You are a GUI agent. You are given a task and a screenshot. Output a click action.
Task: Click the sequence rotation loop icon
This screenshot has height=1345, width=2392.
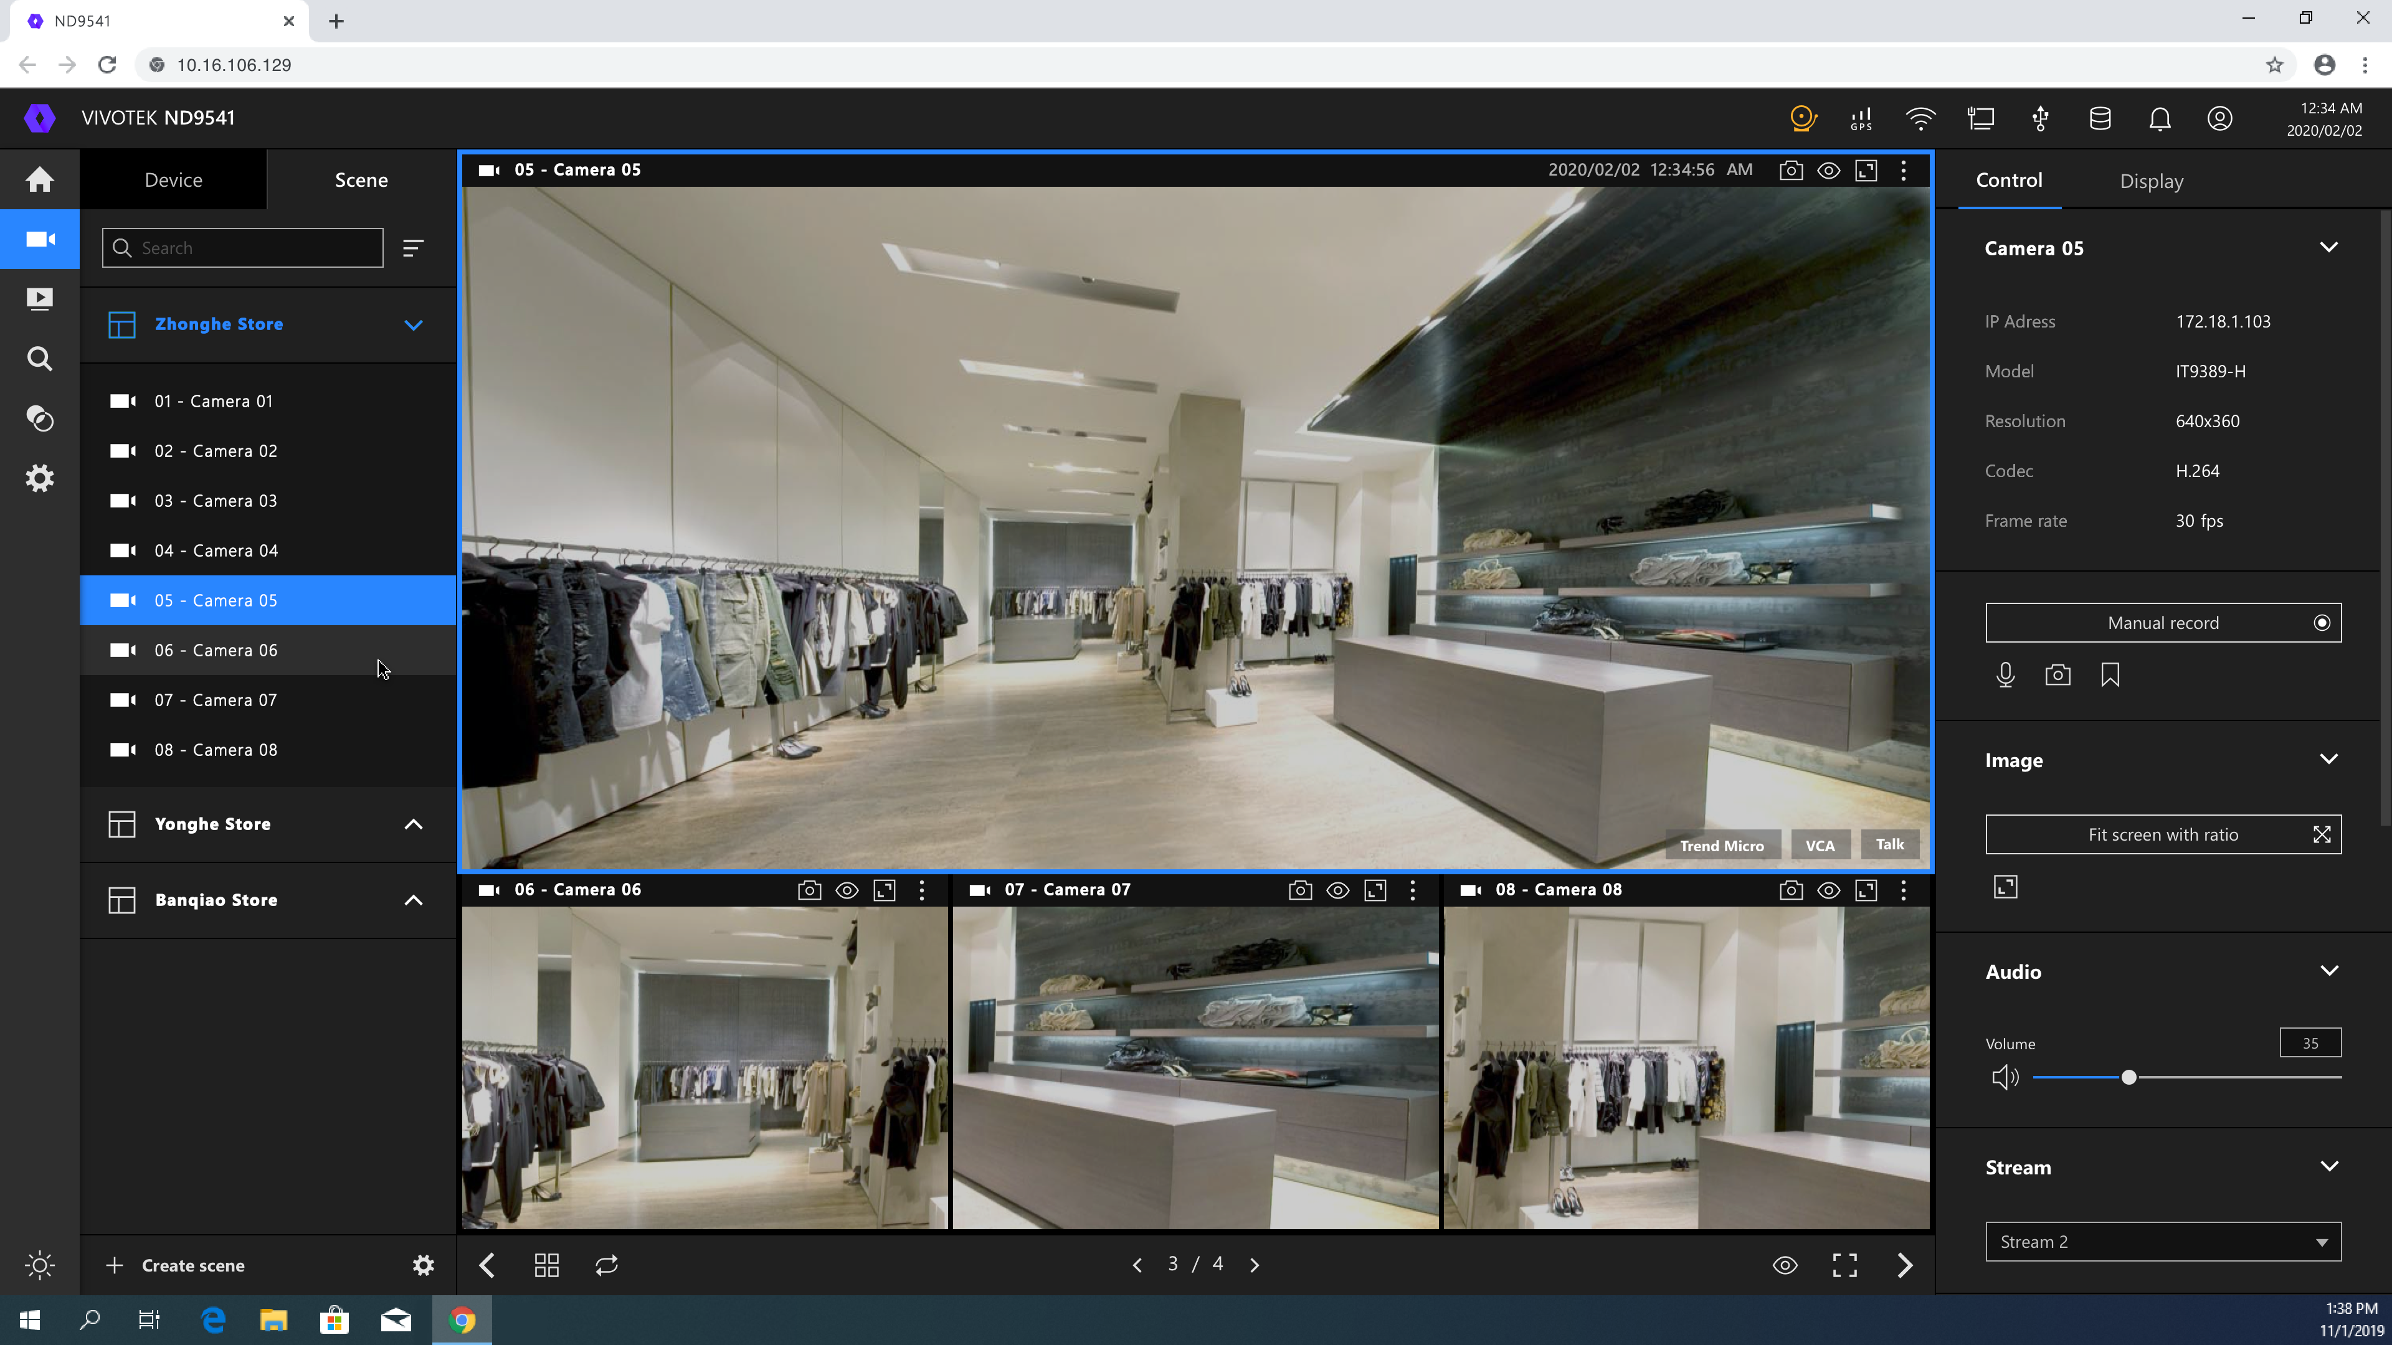coord(606,1265)
